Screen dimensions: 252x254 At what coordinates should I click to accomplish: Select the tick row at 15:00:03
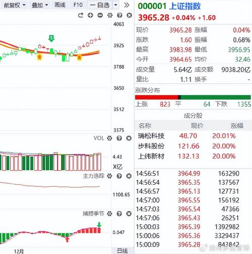(x=193, y=227)
